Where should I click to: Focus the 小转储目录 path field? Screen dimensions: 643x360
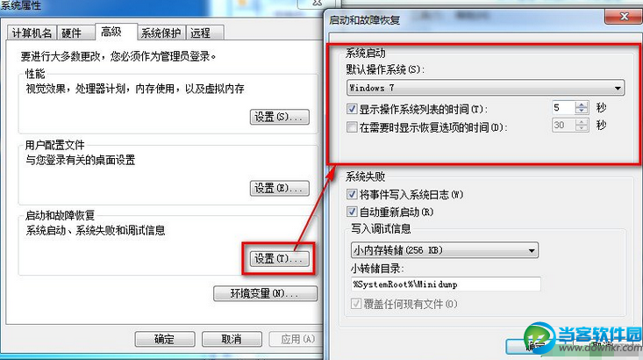[446, 284]
